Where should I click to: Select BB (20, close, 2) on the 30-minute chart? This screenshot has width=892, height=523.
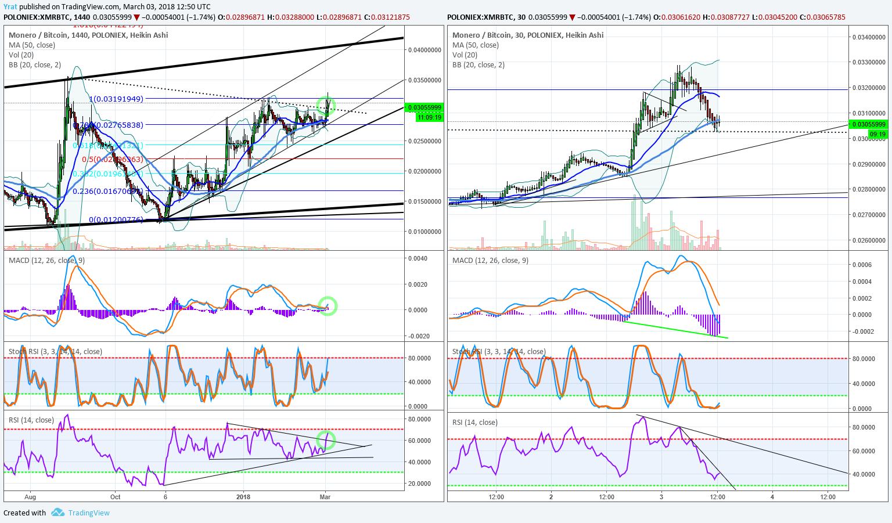click(x=479, y=64)
